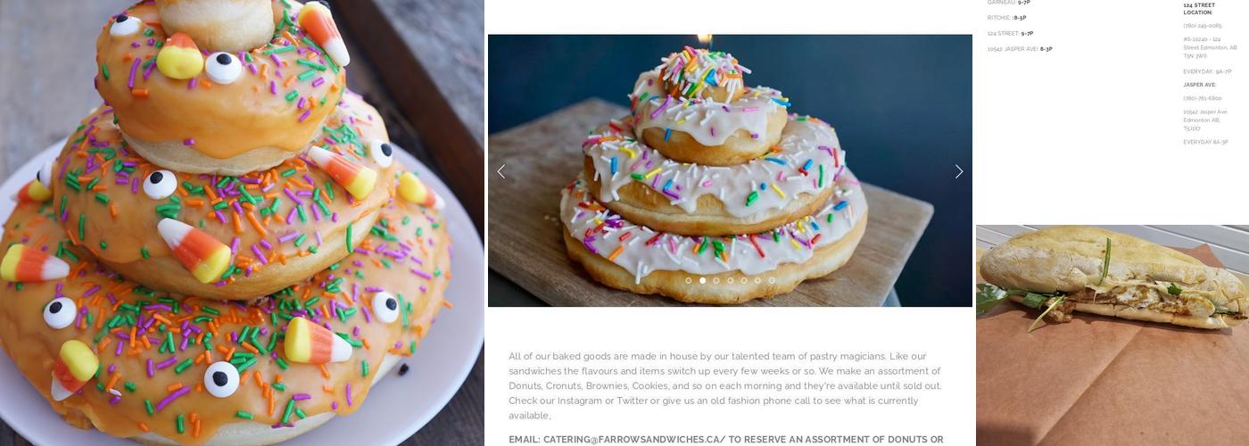1249x446 pixels.
Task: Jump to the last slideshow dot
Action: click(772, 280)
